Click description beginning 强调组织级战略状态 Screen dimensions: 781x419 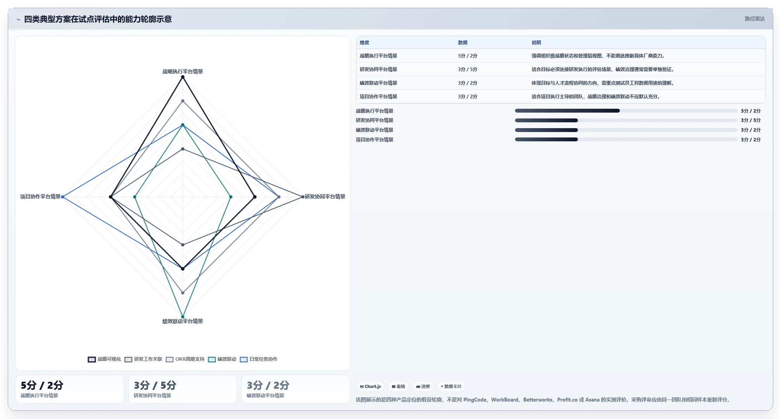598,56
